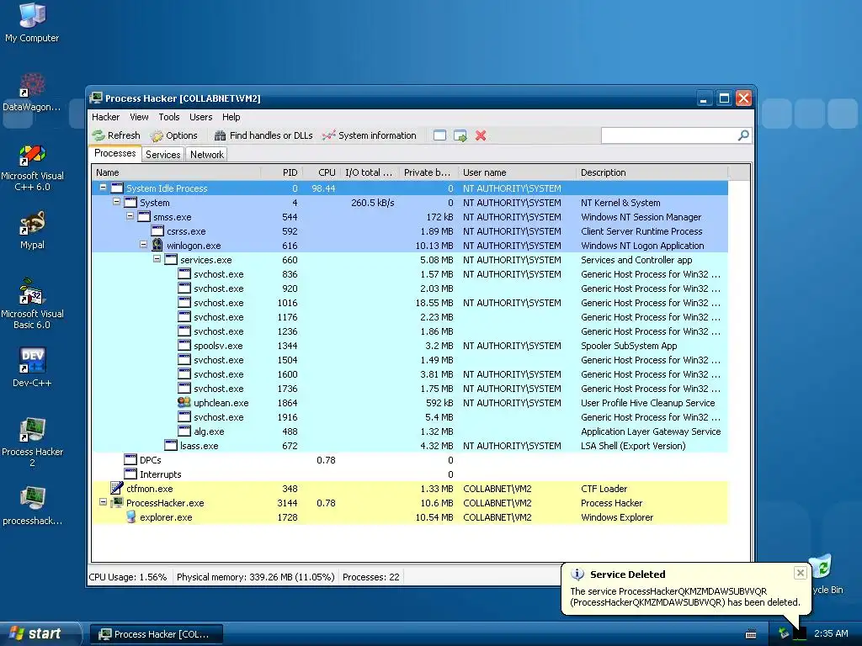
Task: Select the ctfmon.exe pen icon
Action: point(116,488)
